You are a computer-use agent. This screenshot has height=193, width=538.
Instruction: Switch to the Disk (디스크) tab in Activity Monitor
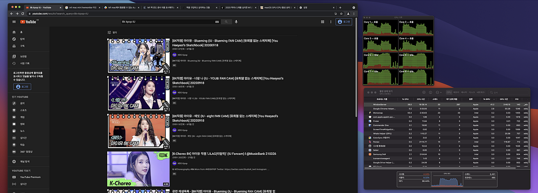tap(472, 92)
